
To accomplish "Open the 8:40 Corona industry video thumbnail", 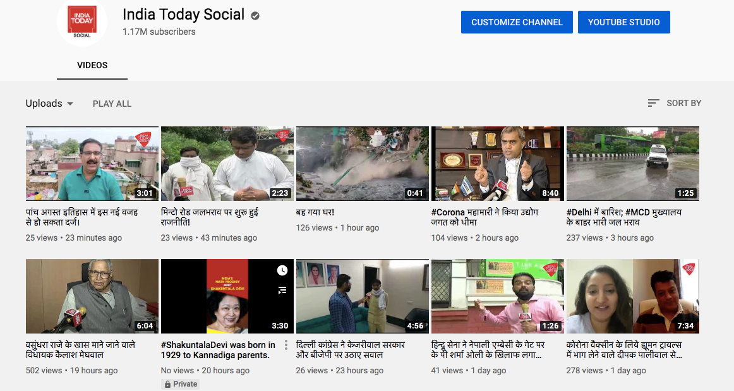I will pyautogui.click(x=498, y=164).
